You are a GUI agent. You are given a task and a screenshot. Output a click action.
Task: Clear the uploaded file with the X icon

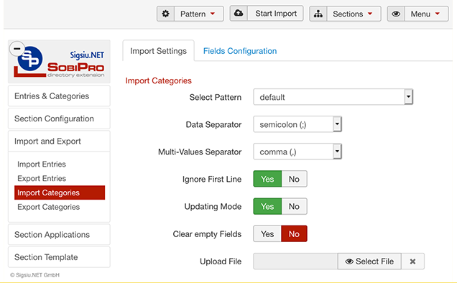pyautogui.click(x=412, y=261)
